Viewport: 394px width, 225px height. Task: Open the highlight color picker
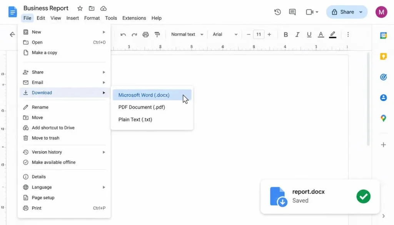[333, 34]
